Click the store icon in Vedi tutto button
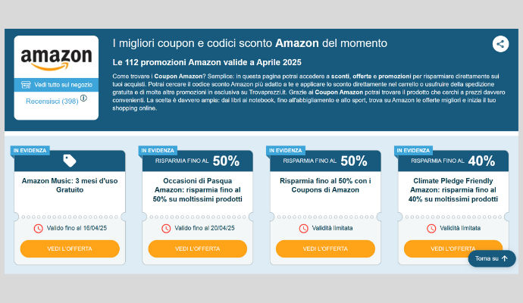Image resolution: width=523 pixels, height=303 pixels. (27, 85)
